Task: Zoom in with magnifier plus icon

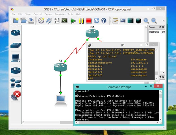Action: (x=146, y=21)
